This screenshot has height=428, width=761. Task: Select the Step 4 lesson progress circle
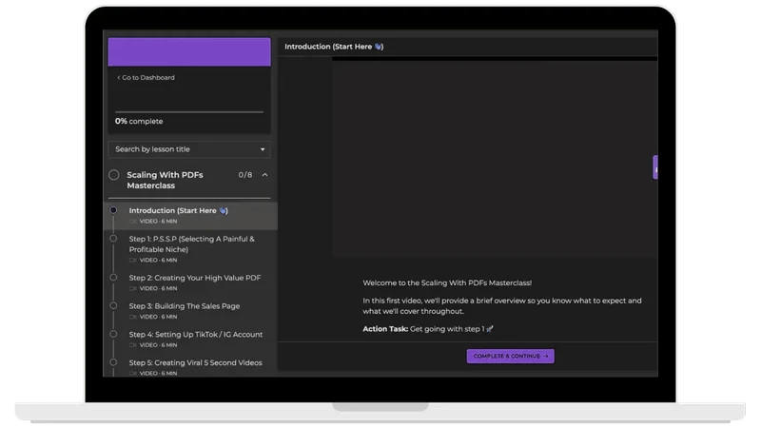(x=113, y=334)
